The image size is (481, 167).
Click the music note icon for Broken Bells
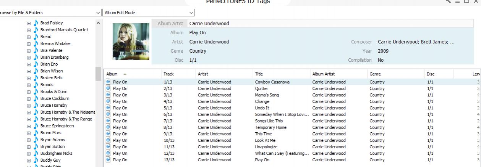coord(36,78)
